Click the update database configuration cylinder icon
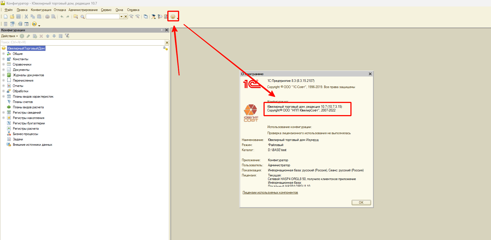 (20, 24)
